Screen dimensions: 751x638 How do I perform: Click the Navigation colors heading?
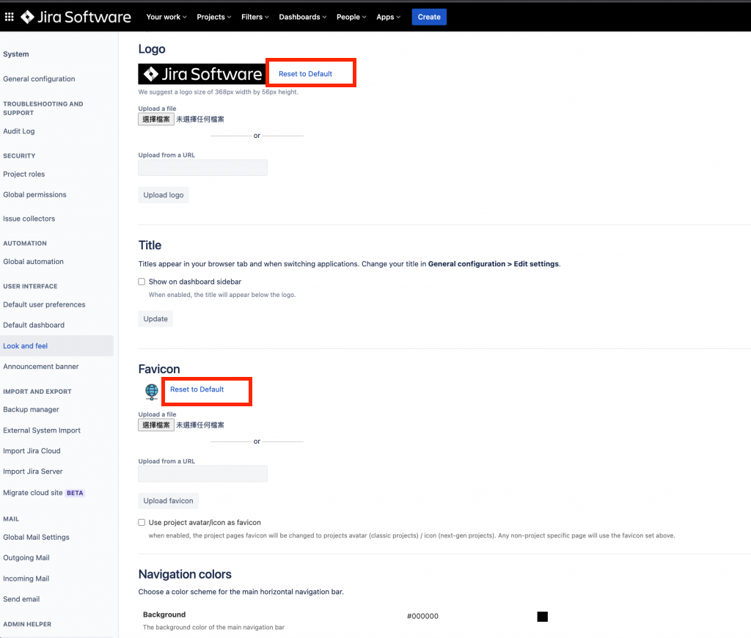click(185, 574)
